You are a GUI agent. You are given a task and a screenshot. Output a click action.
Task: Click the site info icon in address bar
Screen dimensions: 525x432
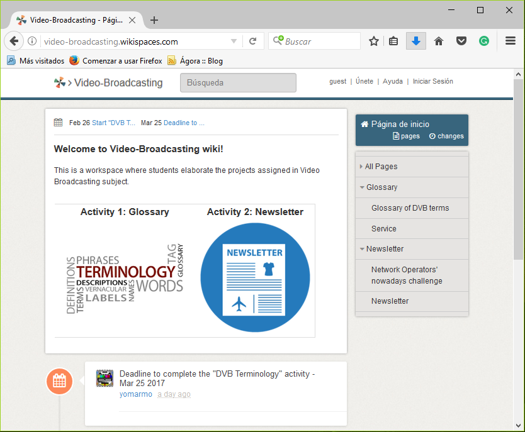point(32,40)
